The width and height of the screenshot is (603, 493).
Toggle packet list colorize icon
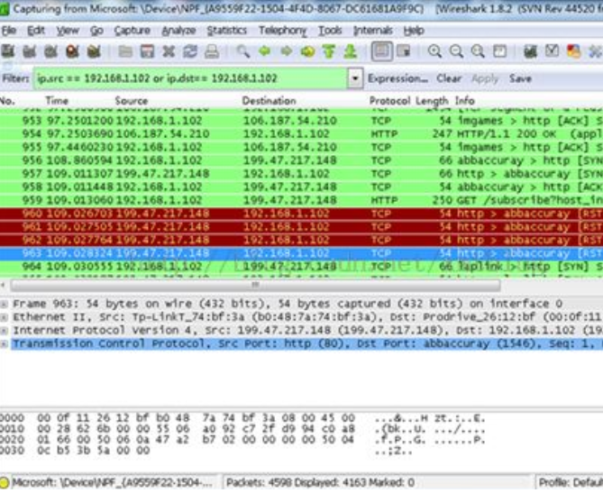pyautogui.click(x=382, y=51)
